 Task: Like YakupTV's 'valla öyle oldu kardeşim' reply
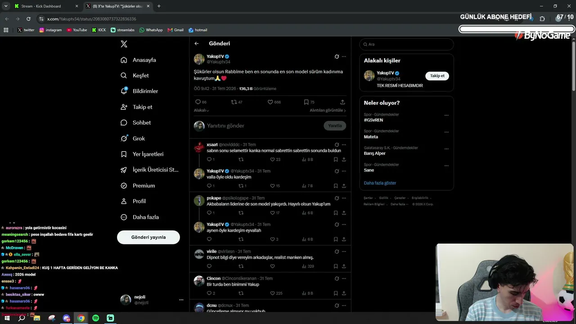pyautogui.click(x=272, y=186)
